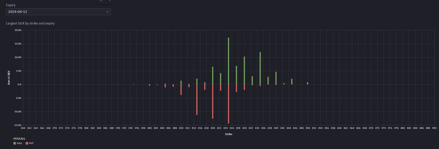Click the green call bar at strike 420

pyautogui.click(x=213, y=76)
